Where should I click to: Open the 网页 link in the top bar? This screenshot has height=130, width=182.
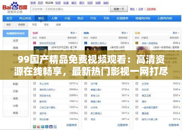(40, 3)
